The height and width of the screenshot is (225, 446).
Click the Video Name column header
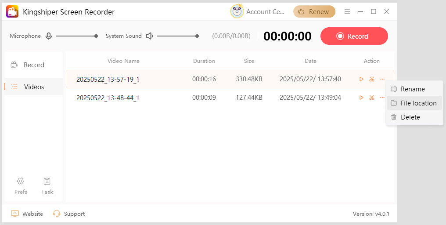[123, 61]
